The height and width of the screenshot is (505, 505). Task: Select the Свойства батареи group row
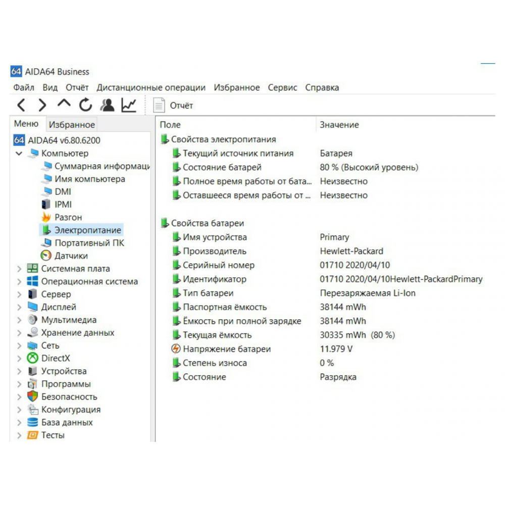pos(203,223)
